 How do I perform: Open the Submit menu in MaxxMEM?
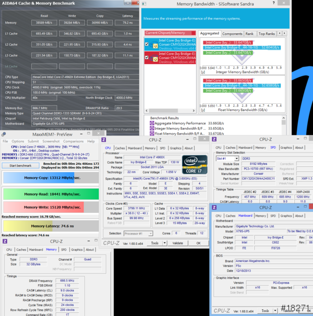coord(33,141)
